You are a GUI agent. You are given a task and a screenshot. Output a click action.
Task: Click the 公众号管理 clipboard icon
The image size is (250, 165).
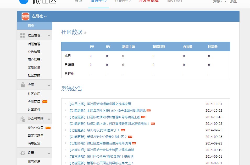point(23,119)
